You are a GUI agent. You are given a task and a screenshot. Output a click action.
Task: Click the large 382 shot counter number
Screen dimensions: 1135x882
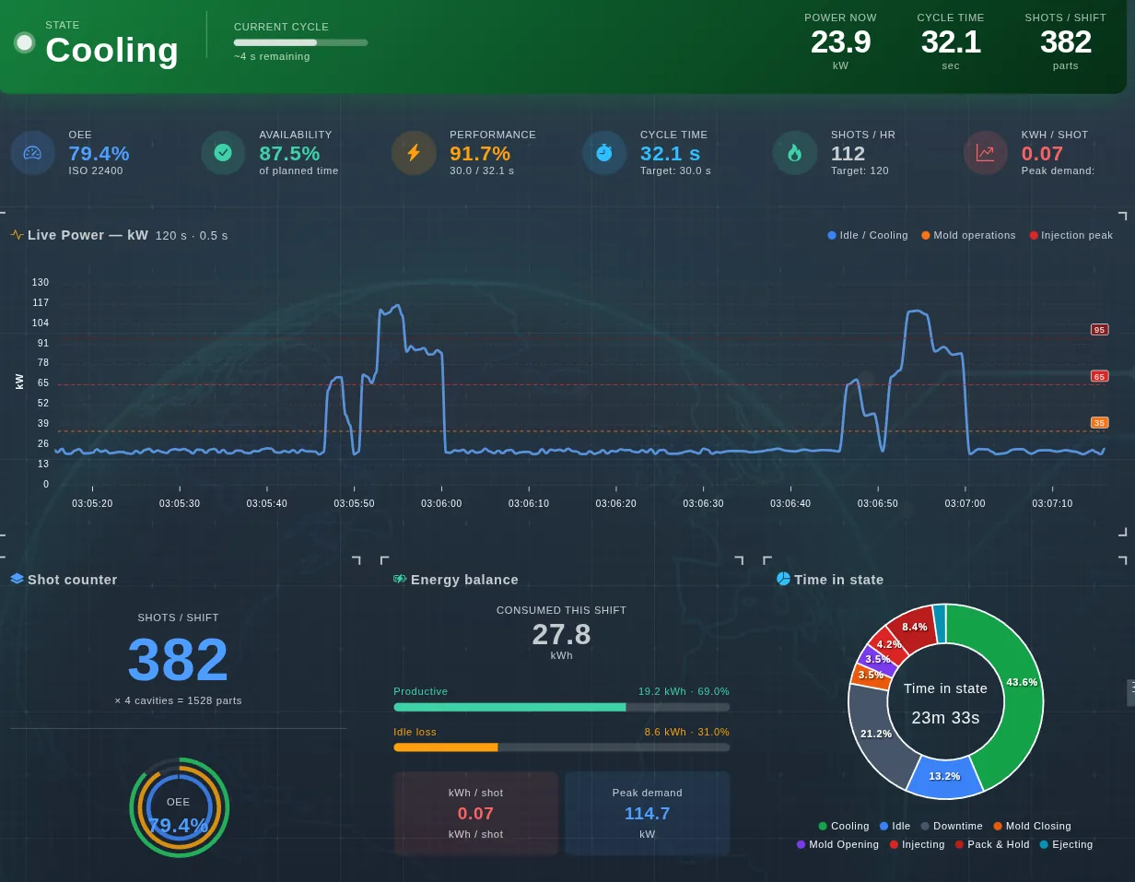pos(178,660)
